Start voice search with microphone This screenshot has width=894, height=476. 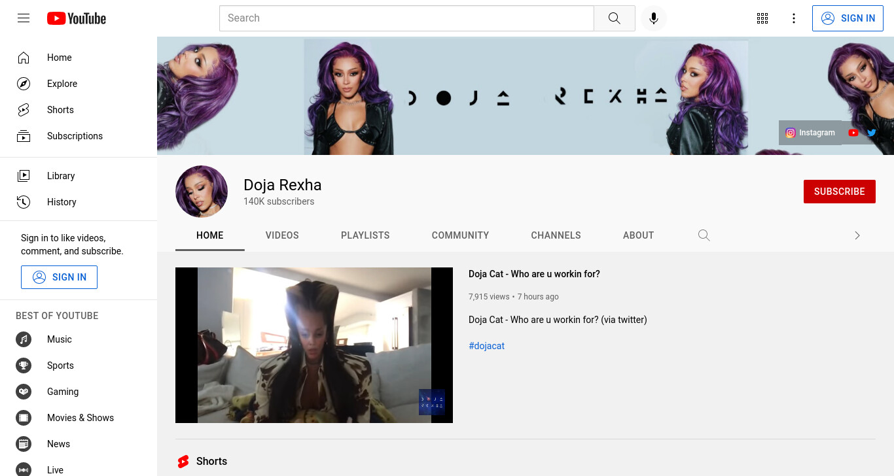pyautogui.click(x=653, y=18)
